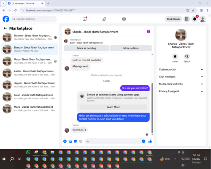The height and width of the screenshot is (169, 211).
Task: Click the chat scrollbar
Action: [x=152, y=108]
